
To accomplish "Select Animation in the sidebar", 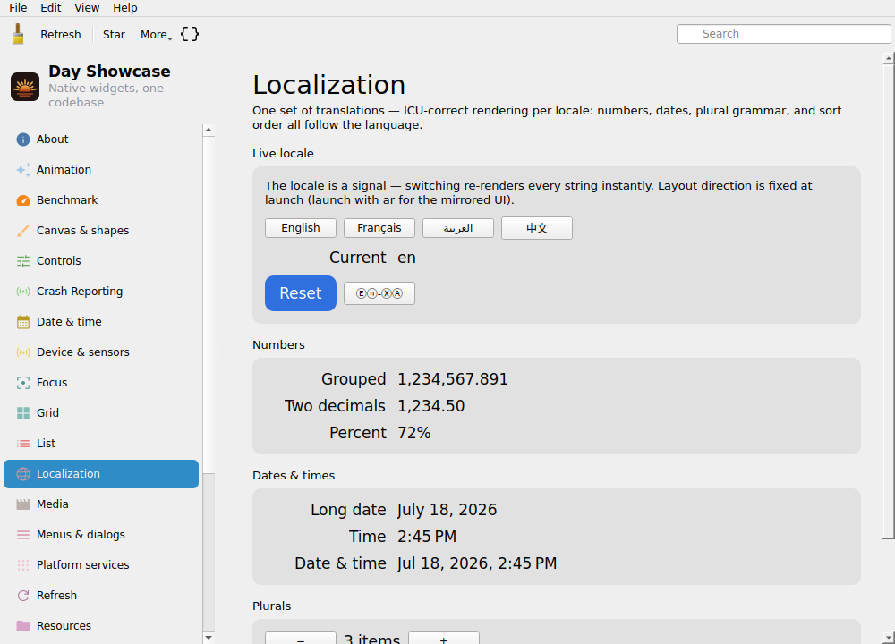I will coord(101,169).
